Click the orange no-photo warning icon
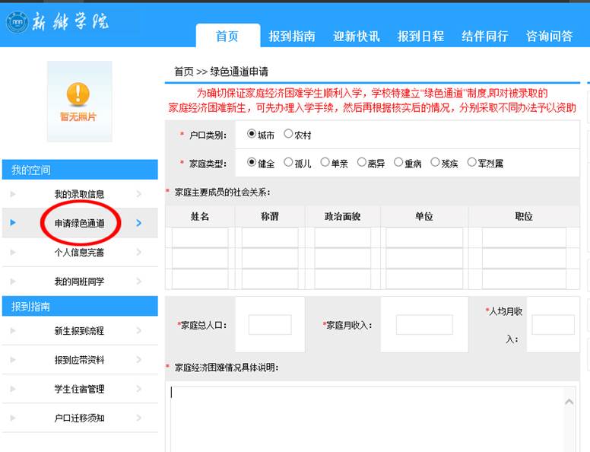This screenshot has height=452, width=590. [x=78, y=94]
